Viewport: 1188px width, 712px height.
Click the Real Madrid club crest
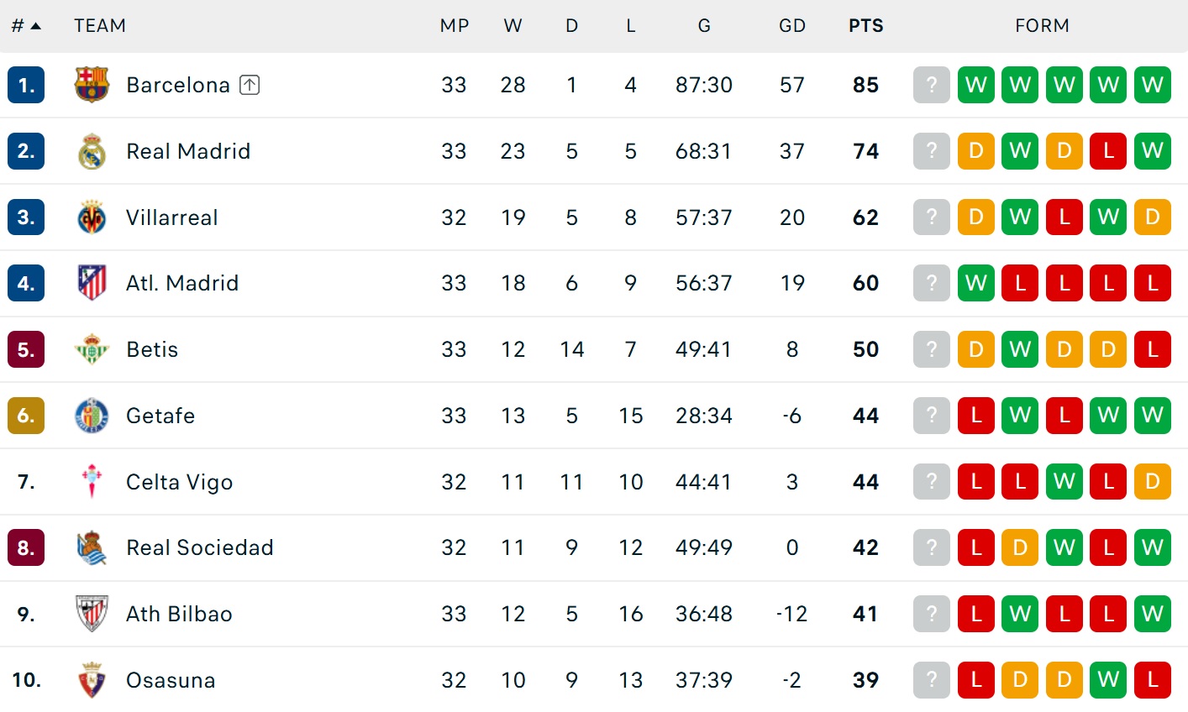(x=92, y=151)
